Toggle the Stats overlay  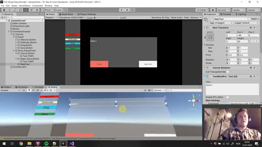point(187,18)
